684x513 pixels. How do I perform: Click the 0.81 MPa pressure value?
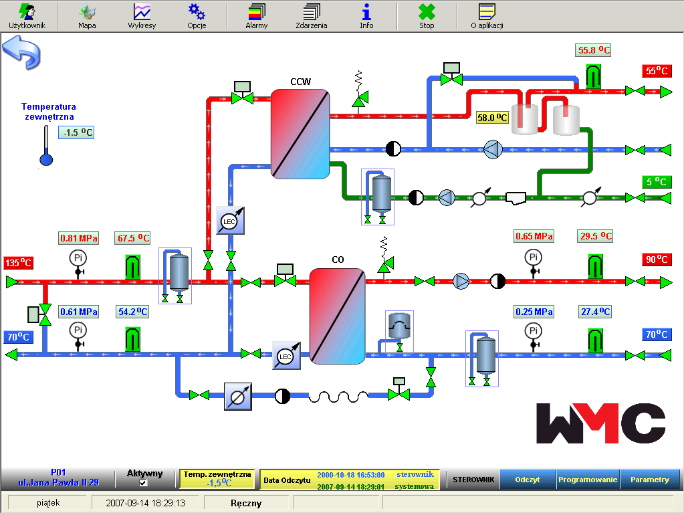[78, 238]
